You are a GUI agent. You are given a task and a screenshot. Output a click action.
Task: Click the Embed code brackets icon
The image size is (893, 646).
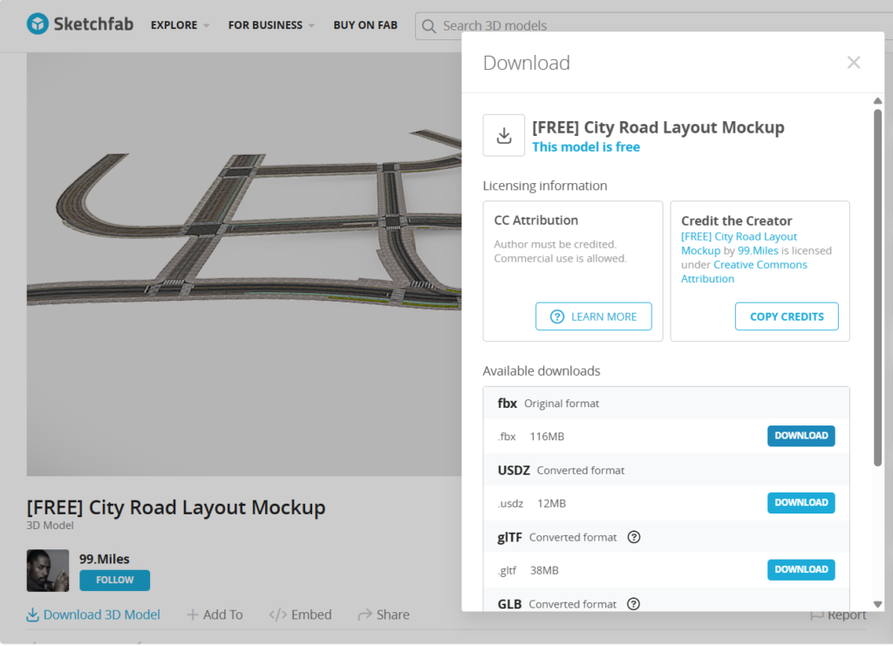click(x=277, y=615)
